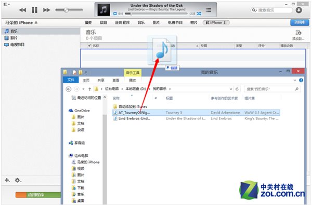Click the plus add button in iTunes sidebar
Screen dimensions: 312x205
tap(7, 180)
